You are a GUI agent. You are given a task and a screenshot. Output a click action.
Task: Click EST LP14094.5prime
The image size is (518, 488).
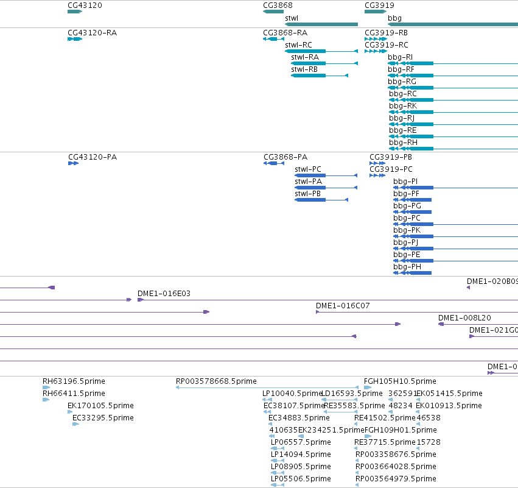point(301,455)
